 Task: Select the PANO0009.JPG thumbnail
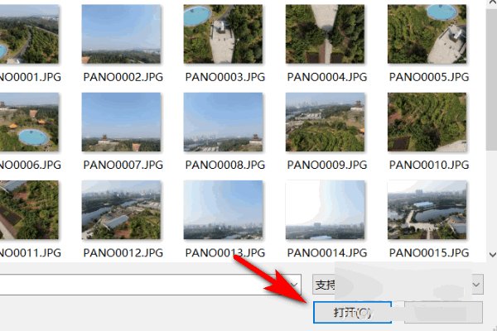pyautogui.click(x=325, y=122)
